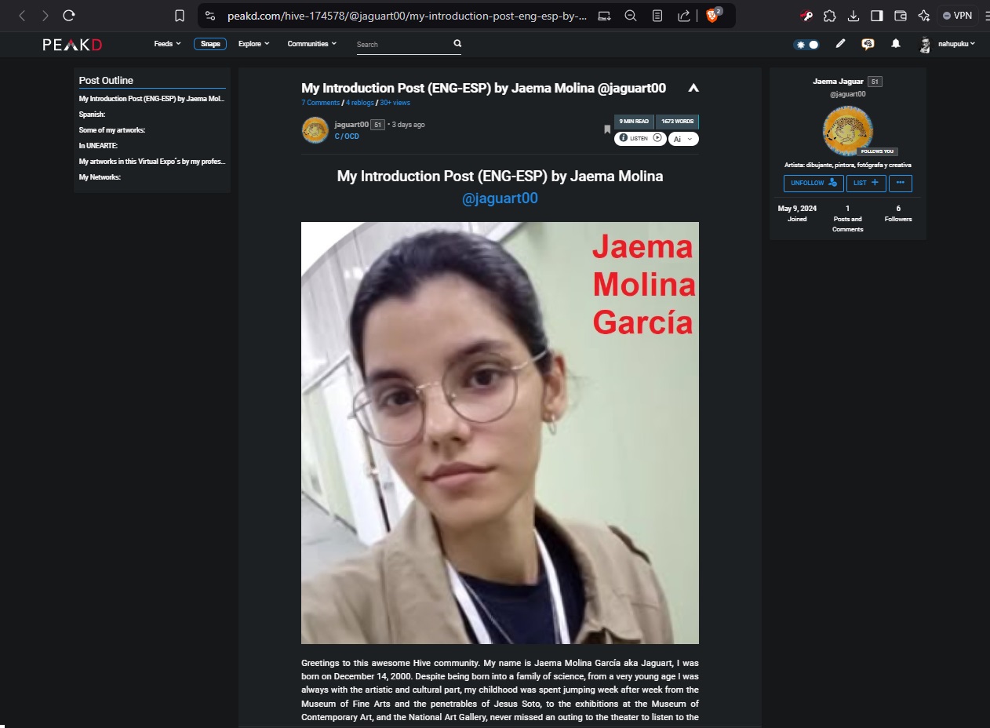Open the notifications bell icon

point(896,44)
